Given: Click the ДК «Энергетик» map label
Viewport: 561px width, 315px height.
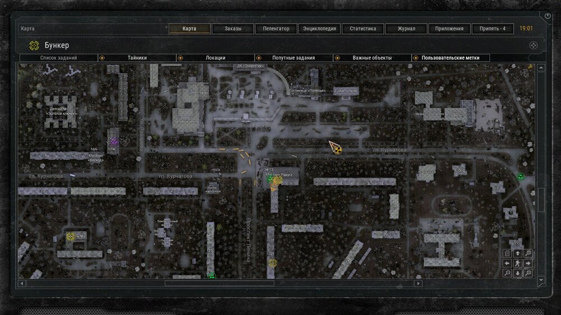Looking at the screenshot, I should [x=250, y=66].
